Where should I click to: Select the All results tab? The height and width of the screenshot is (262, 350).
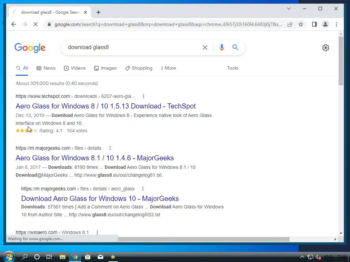tap(22, 68)
